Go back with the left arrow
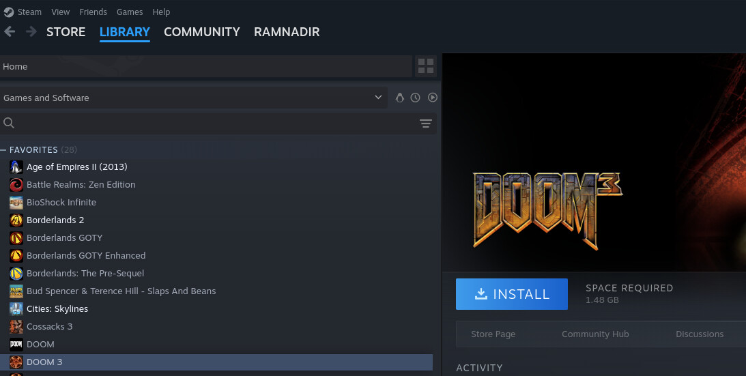 click(10, 31)
